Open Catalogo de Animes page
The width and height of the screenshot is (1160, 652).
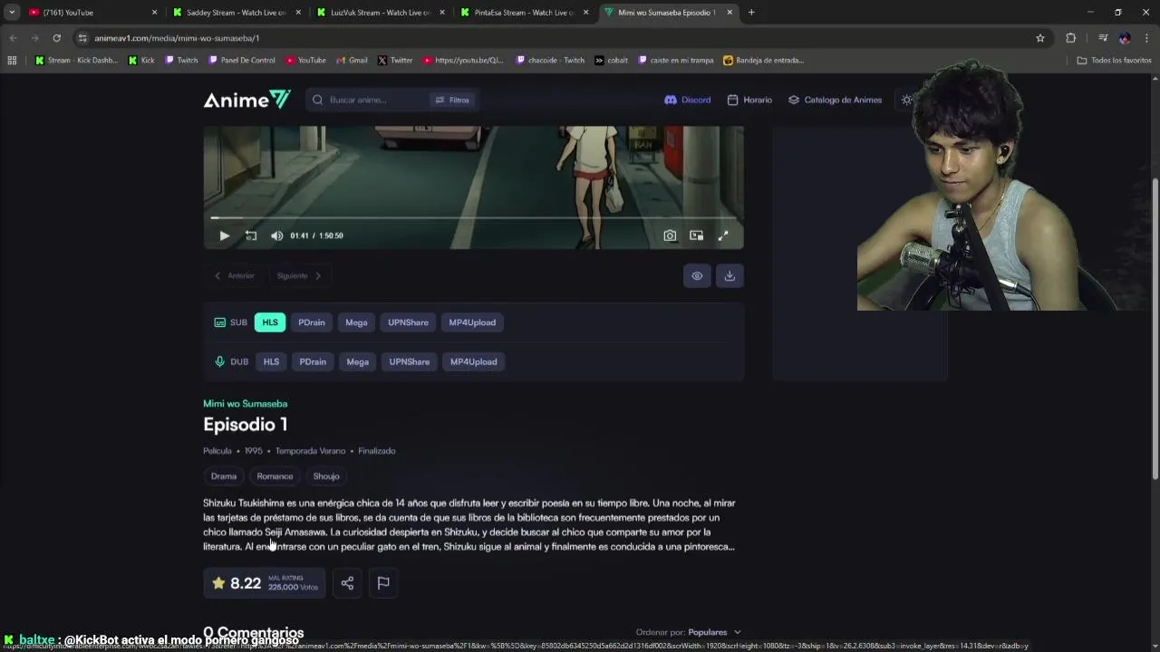pos(835,100)
